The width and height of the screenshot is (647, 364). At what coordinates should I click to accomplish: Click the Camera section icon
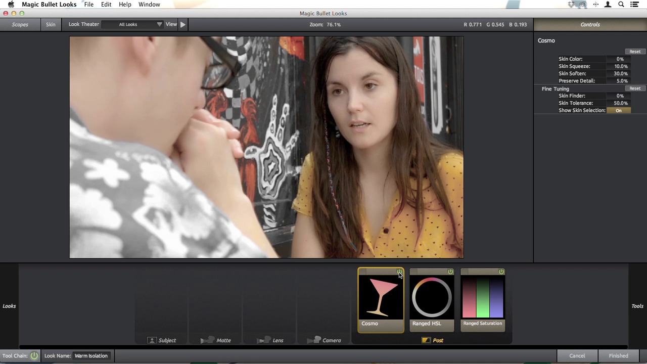coord(314,340)
